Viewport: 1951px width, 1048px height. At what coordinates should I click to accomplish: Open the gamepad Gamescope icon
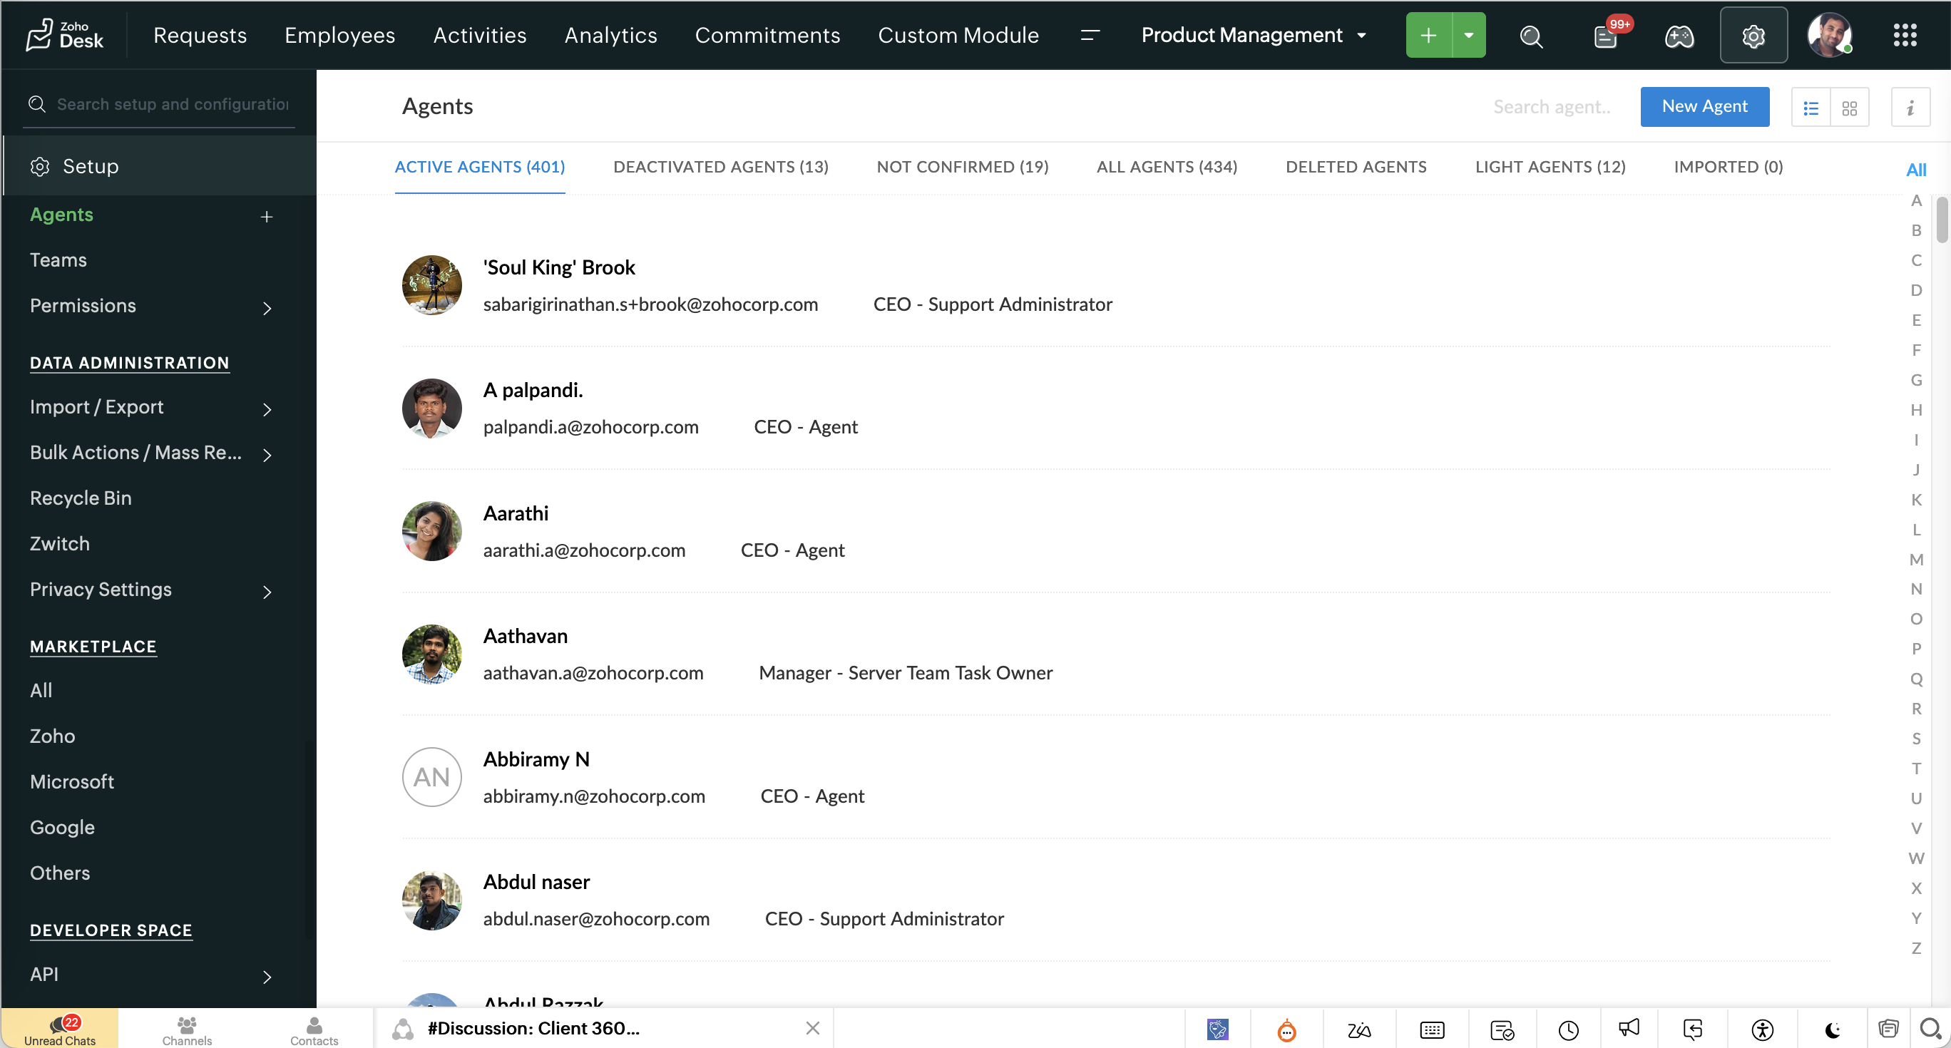click(x=1679, y=36)
